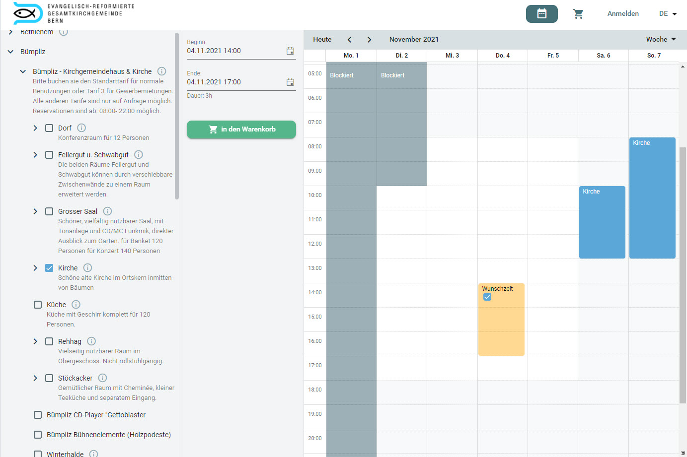The height and width of the screenshot is (457, 687).
Task: Open date picker for Beginn field
Action: [x=290, y=51]
